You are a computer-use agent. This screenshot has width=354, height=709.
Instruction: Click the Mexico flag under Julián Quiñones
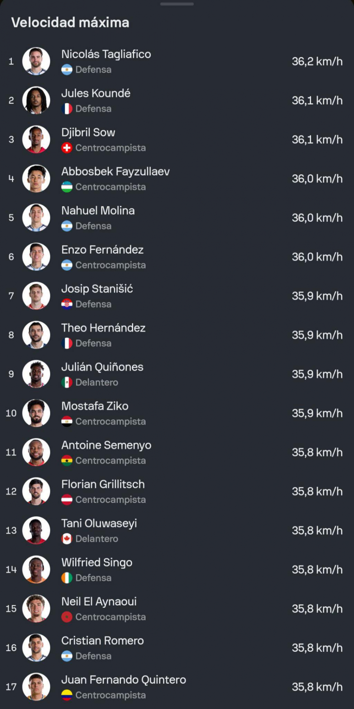pyautogui.click(x=67, y=382)
